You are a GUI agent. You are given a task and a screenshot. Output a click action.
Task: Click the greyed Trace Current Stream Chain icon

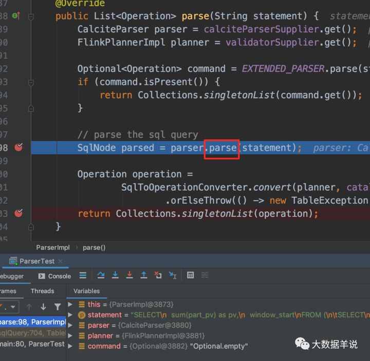(205, 275)
